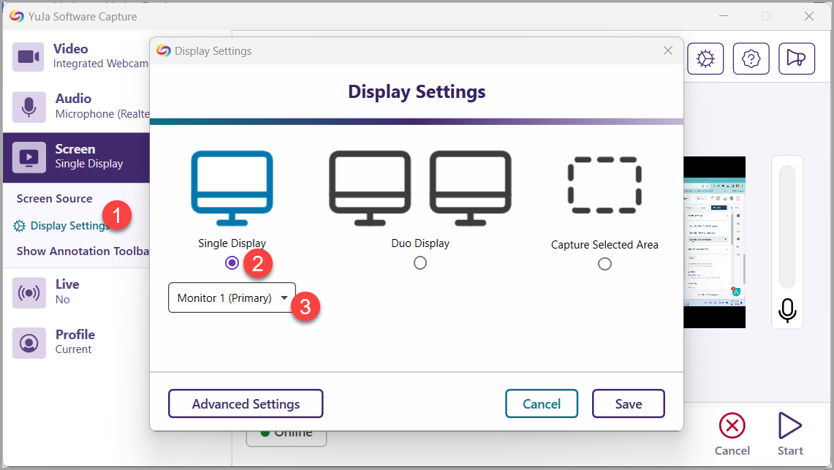The image size is (834, 470).
Task: Minimize the YuJa Software Capture window
Action: pyautogui.click(x=724, y=17)
